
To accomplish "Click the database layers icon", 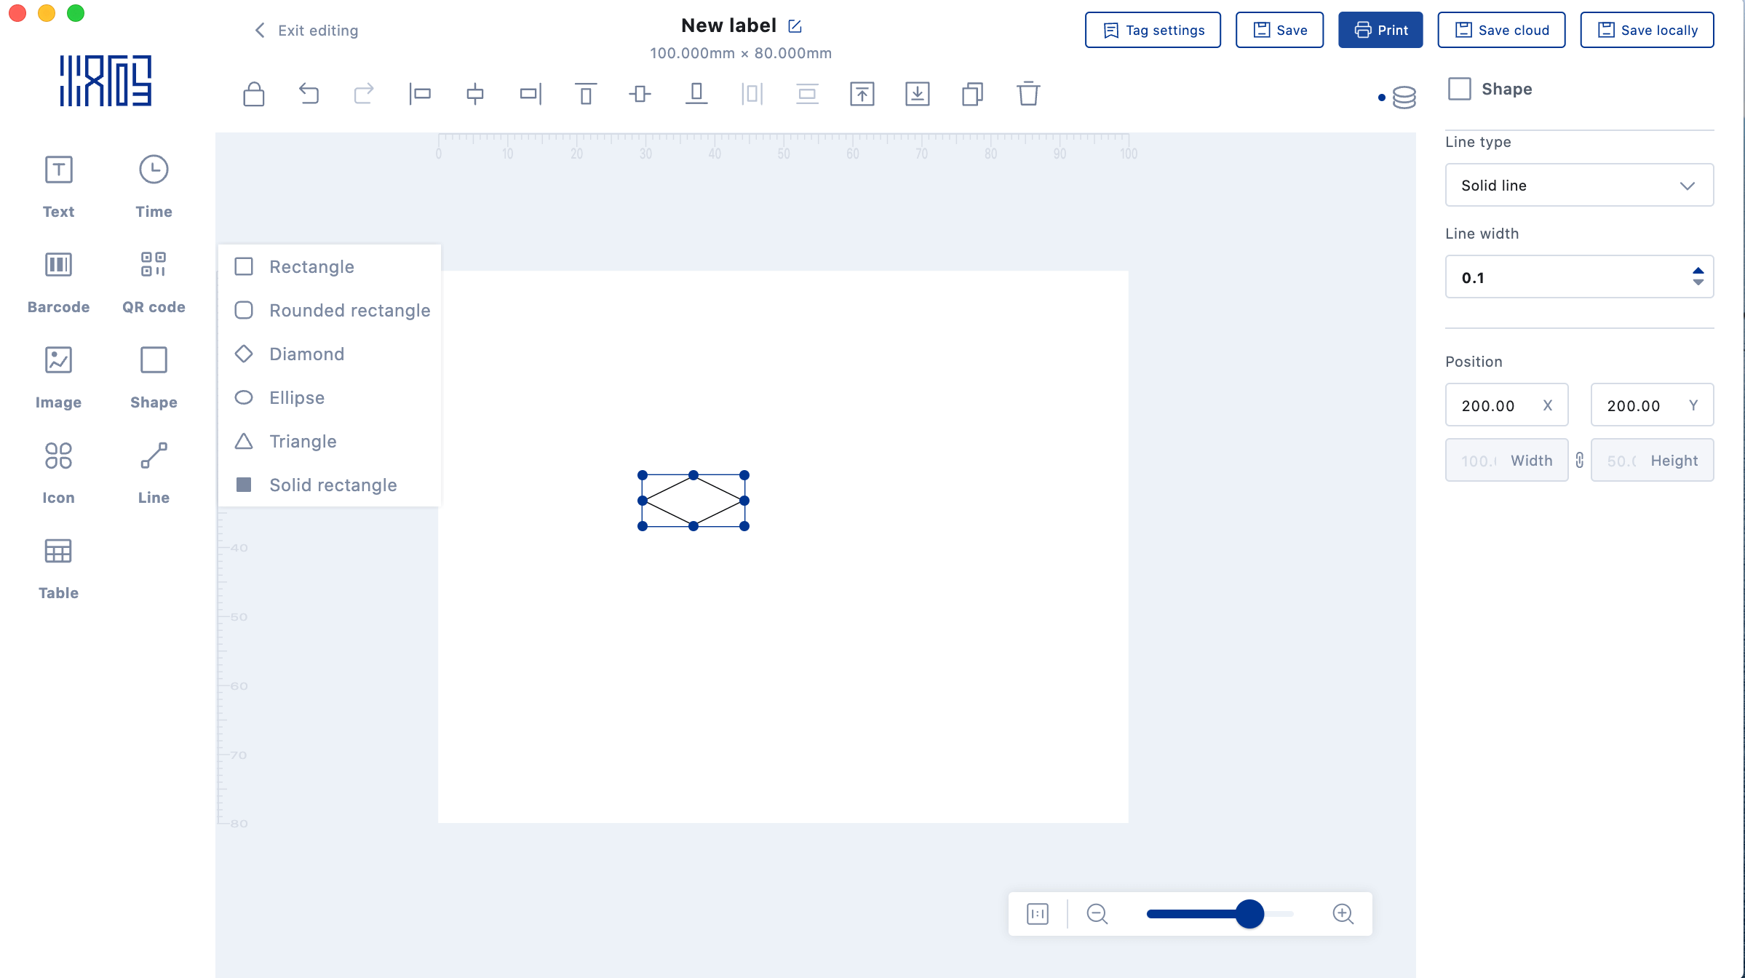I will (x=1404, y=97).
